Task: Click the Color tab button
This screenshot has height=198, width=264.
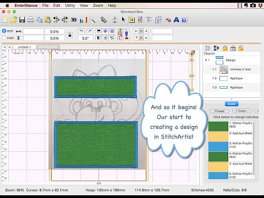Action: (x=232, y=104)
